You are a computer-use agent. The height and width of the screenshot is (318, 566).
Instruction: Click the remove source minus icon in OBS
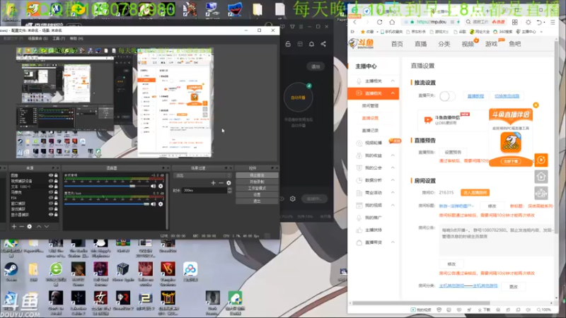point(22,226)
